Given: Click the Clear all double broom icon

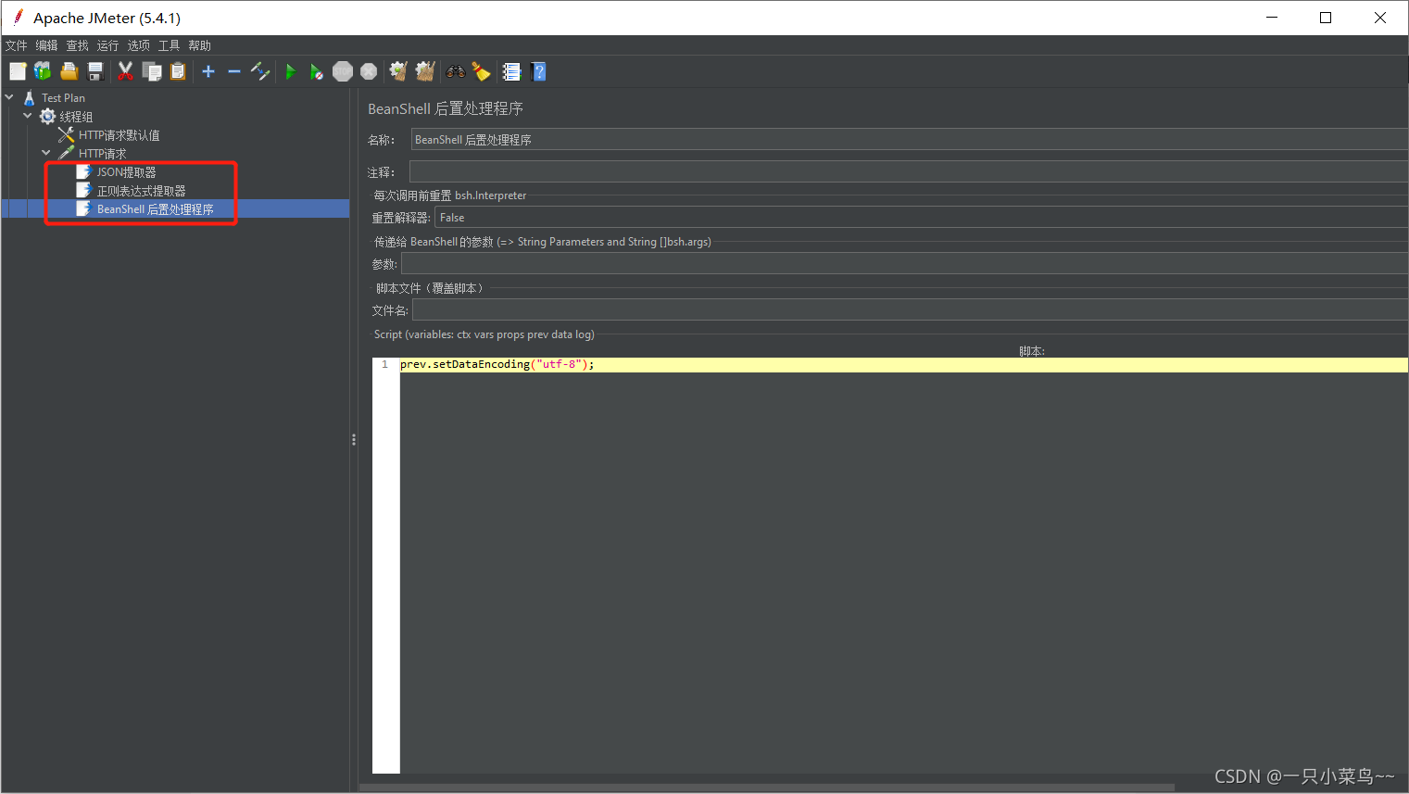Looking at the screenshot, I should [425, 71].
